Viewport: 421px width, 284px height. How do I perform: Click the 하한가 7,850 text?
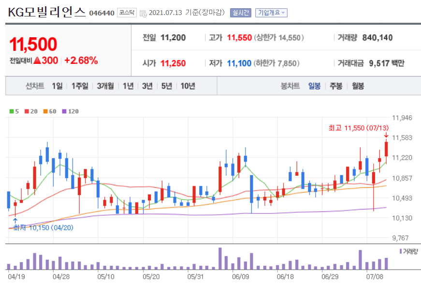277,63
